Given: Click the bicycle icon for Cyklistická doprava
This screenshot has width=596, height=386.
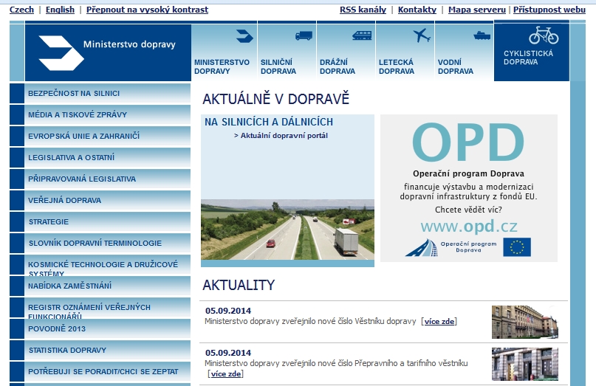Looking at the screenshot, I should pos(544,35).
